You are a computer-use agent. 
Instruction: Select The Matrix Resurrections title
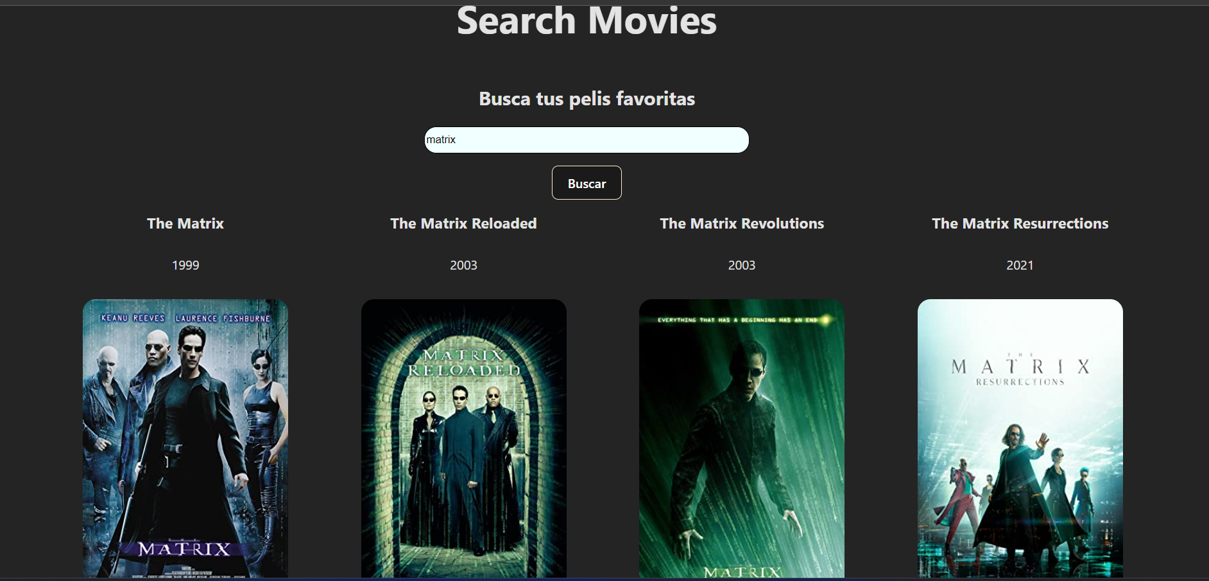1020,223
